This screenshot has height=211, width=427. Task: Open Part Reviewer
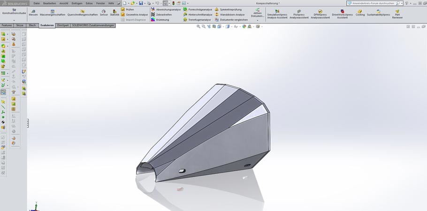coord(397,14)
